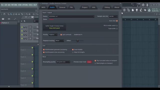Select the pencil draw tool in playlist toolbar
This screenshot has width=160, height=90.
pyautogui.click(x=8, y=14)
